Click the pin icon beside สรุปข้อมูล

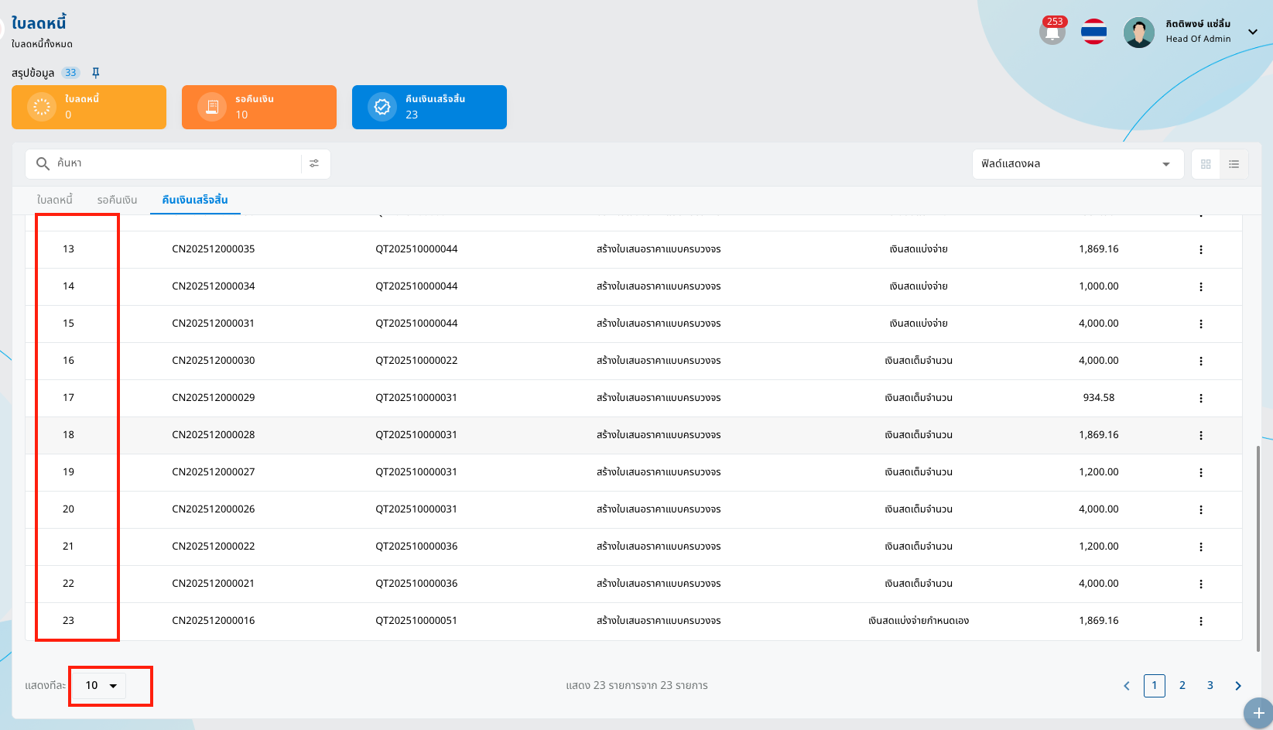click(x=96, y=73)
